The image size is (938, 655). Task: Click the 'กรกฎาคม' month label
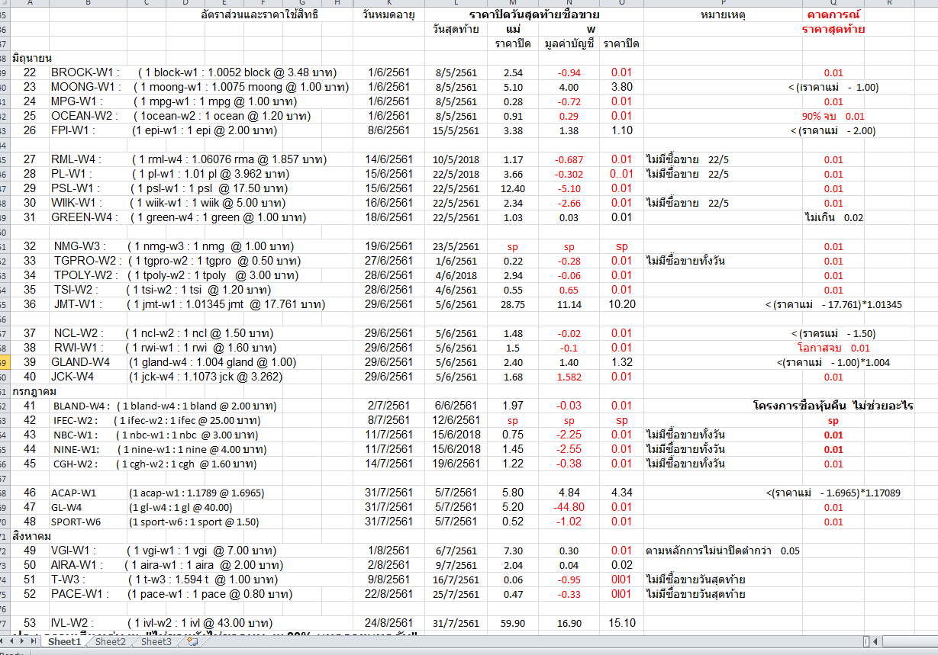pyautogui.click(x=35, y=391)
